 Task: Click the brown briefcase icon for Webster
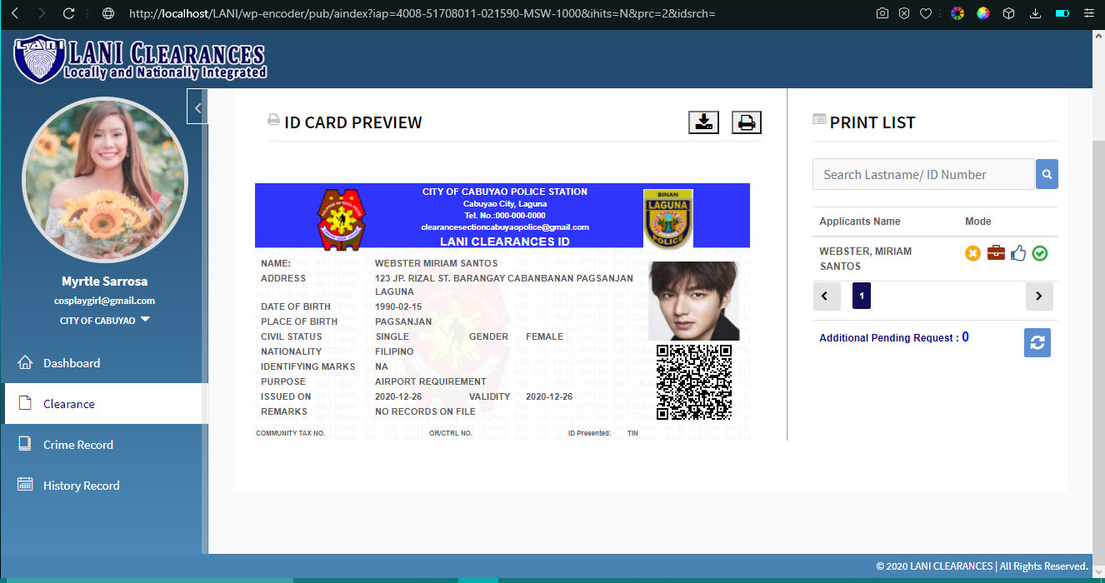coord(995,253)
